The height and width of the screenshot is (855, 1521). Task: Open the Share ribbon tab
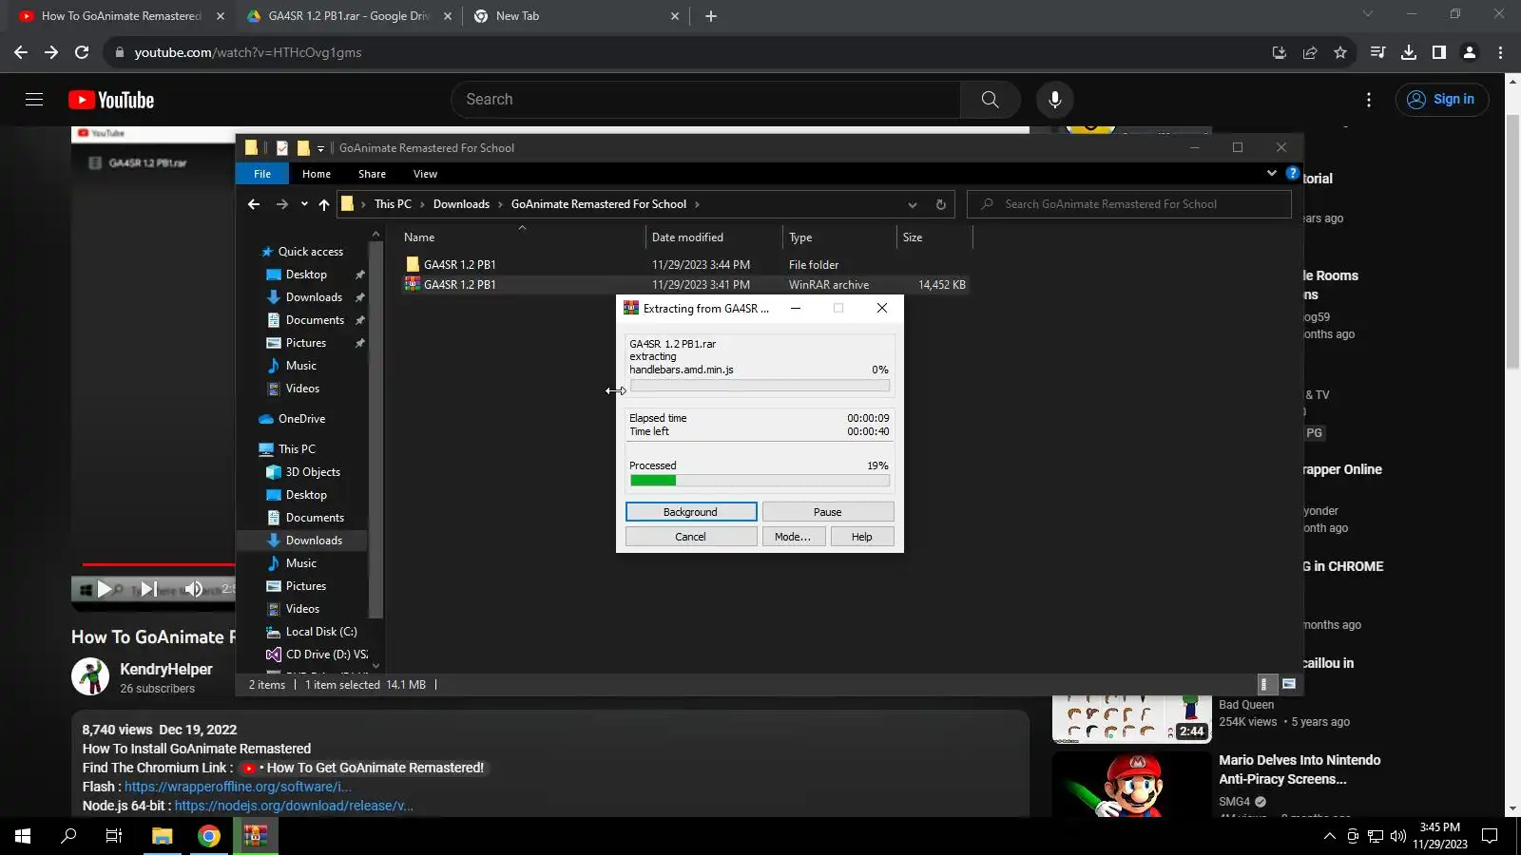point(372,174)
